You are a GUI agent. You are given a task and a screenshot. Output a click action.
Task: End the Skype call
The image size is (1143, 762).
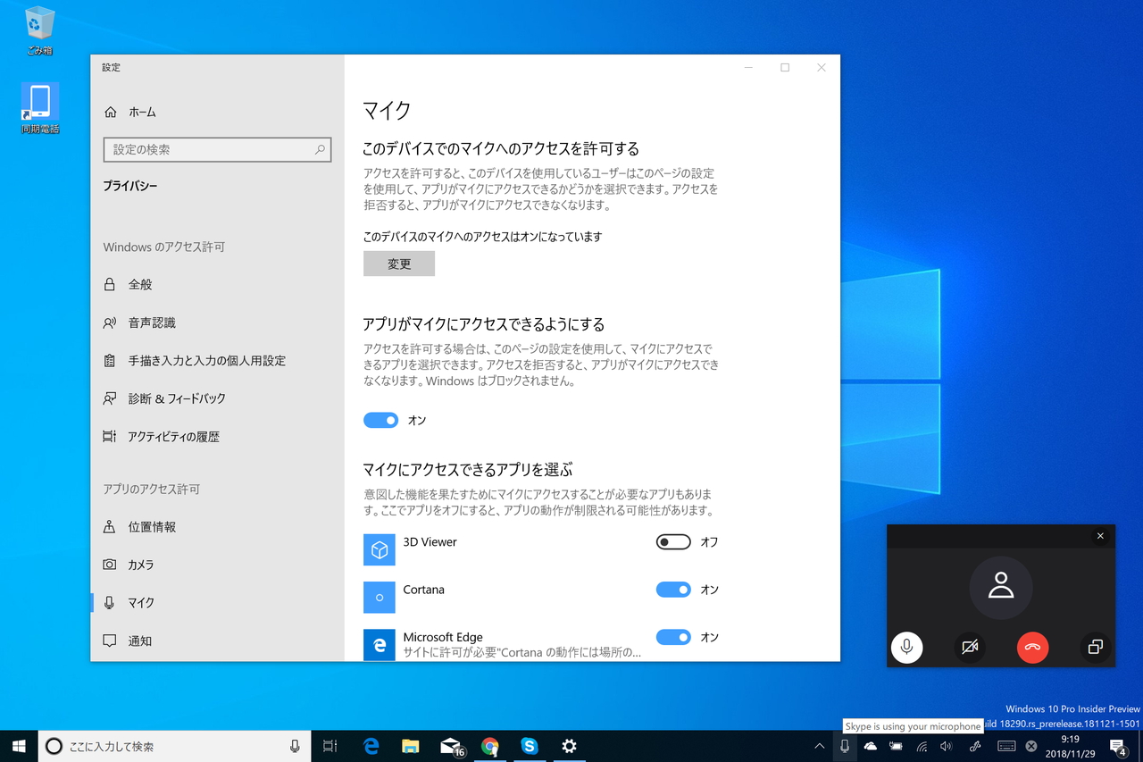coord(1032,648)
